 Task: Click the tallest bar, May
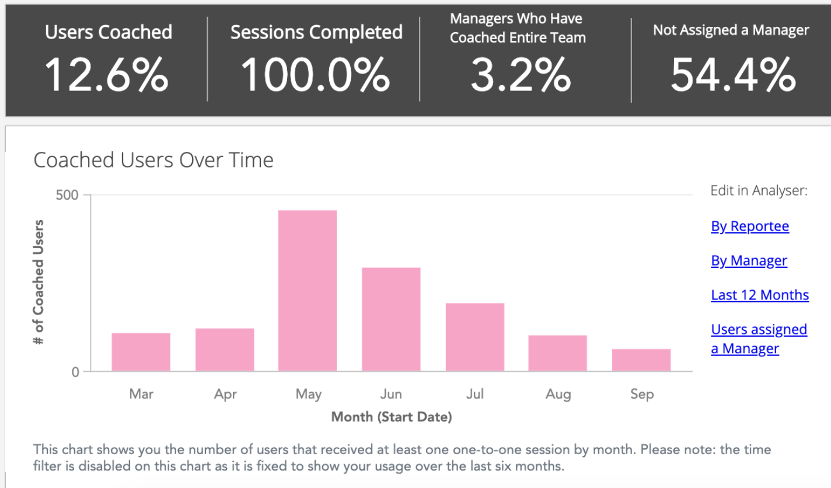pos(308,291)
